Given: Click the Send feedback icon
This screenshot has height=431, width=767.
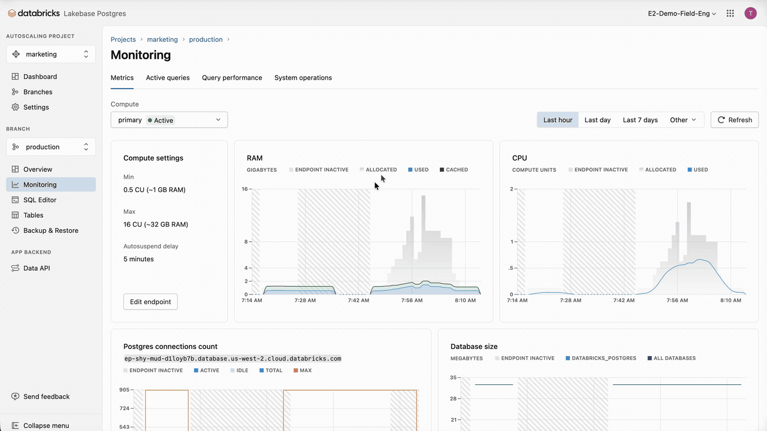Looking at the screenshot, I should coord(16,396).
